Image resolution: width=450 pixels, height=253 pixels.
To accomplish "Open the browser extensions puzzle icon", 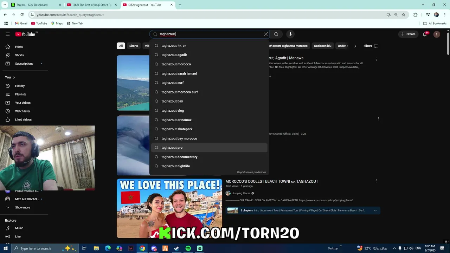I will pyautogui.click(x=416, y=15).
